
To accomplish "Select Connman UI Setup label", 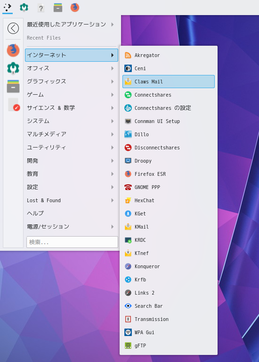I will 157,121.
